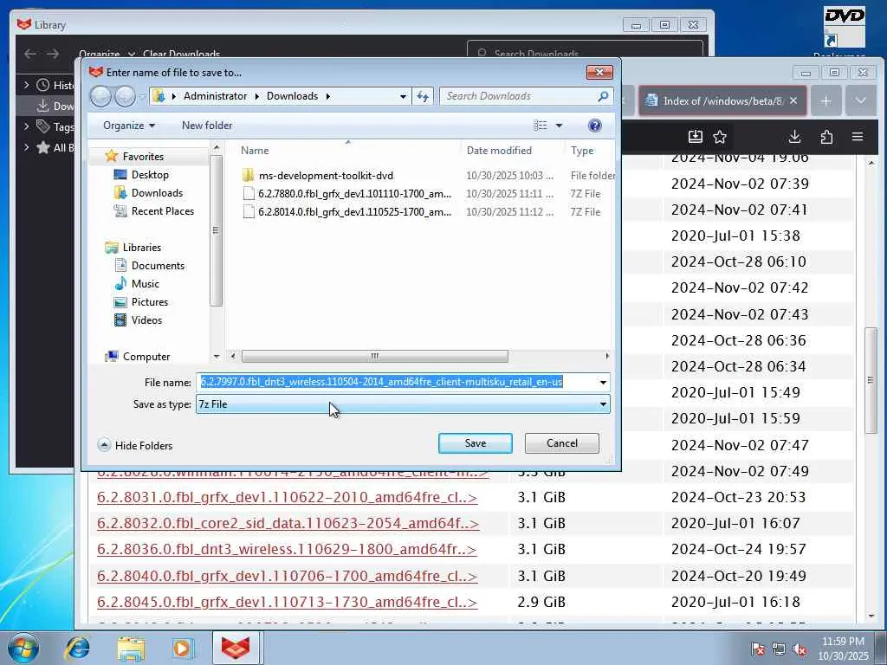This screenshot has height=665, width=887.
Task: Select Libraries in the navigation pane
Action: click(141, 247)
